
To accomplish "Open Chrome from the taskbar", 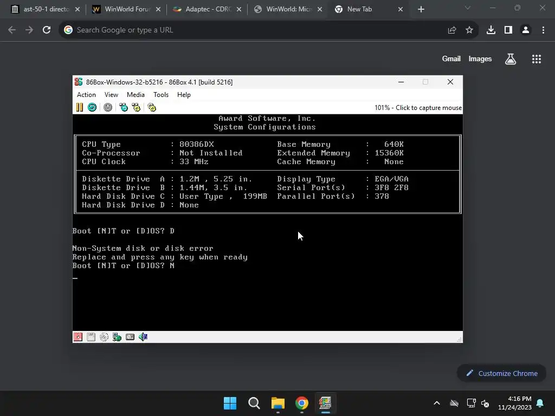I will tap(301, 403).
